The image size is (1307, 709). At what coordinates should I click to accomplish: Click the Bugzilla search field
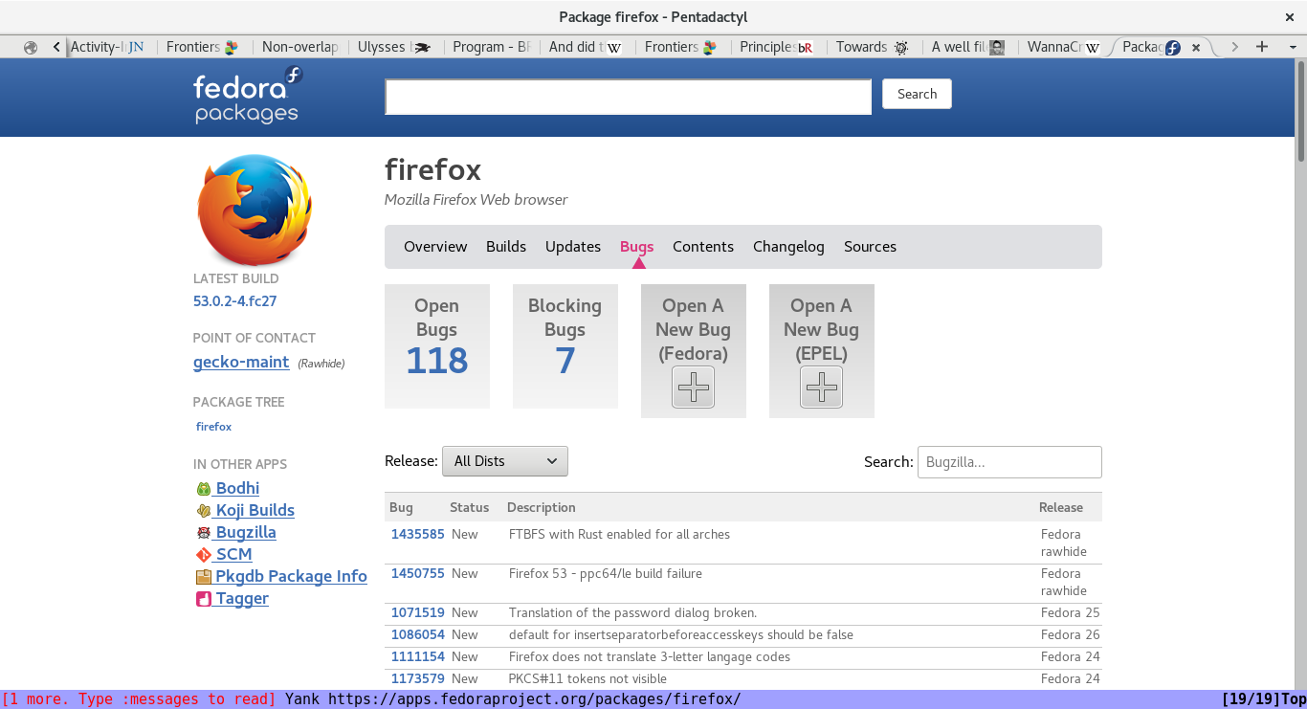click(x=1009, y=462)
